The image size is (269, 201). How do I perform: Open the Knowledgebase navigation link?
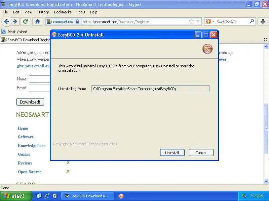[32, 146]
